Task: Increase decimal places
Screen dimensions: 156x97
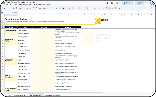Action: click(37, 8)
